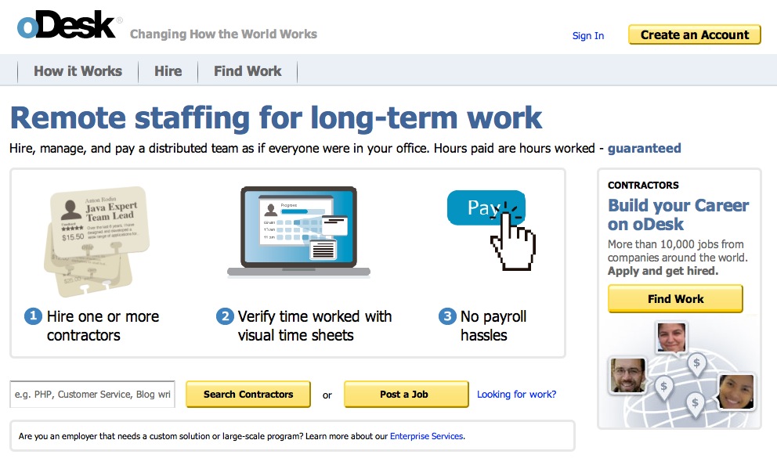Open the Enterprise Services link
The image size is (777, 458).
tap(427, 436)
